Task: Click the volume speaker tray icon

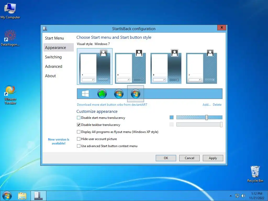Action: pyautogui.click(x=243, y=196)
